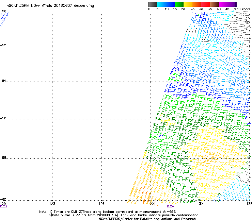Click the gray 0-5 knots color swatch
The image size is (252, 221).
153,4
